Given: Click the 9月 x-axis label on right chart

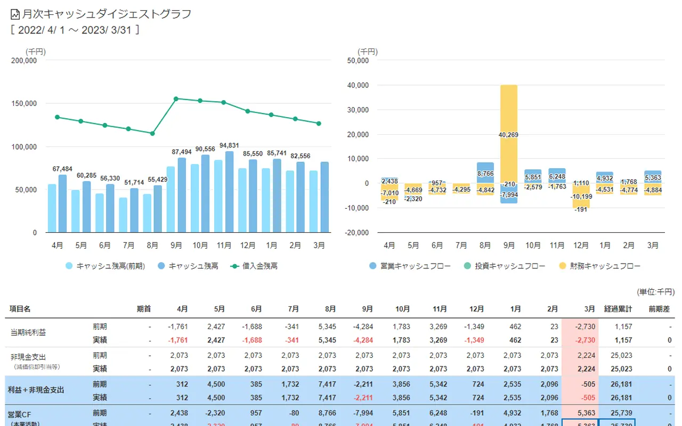Looking at the screenshot, I should point(509,245).
